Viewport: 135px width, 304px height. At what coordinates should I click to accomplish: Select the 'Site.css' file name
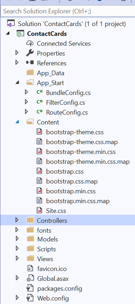[56, 211]
